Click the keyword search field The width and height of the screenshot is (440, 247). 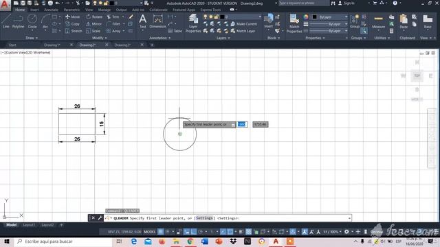tap(303, 3)
